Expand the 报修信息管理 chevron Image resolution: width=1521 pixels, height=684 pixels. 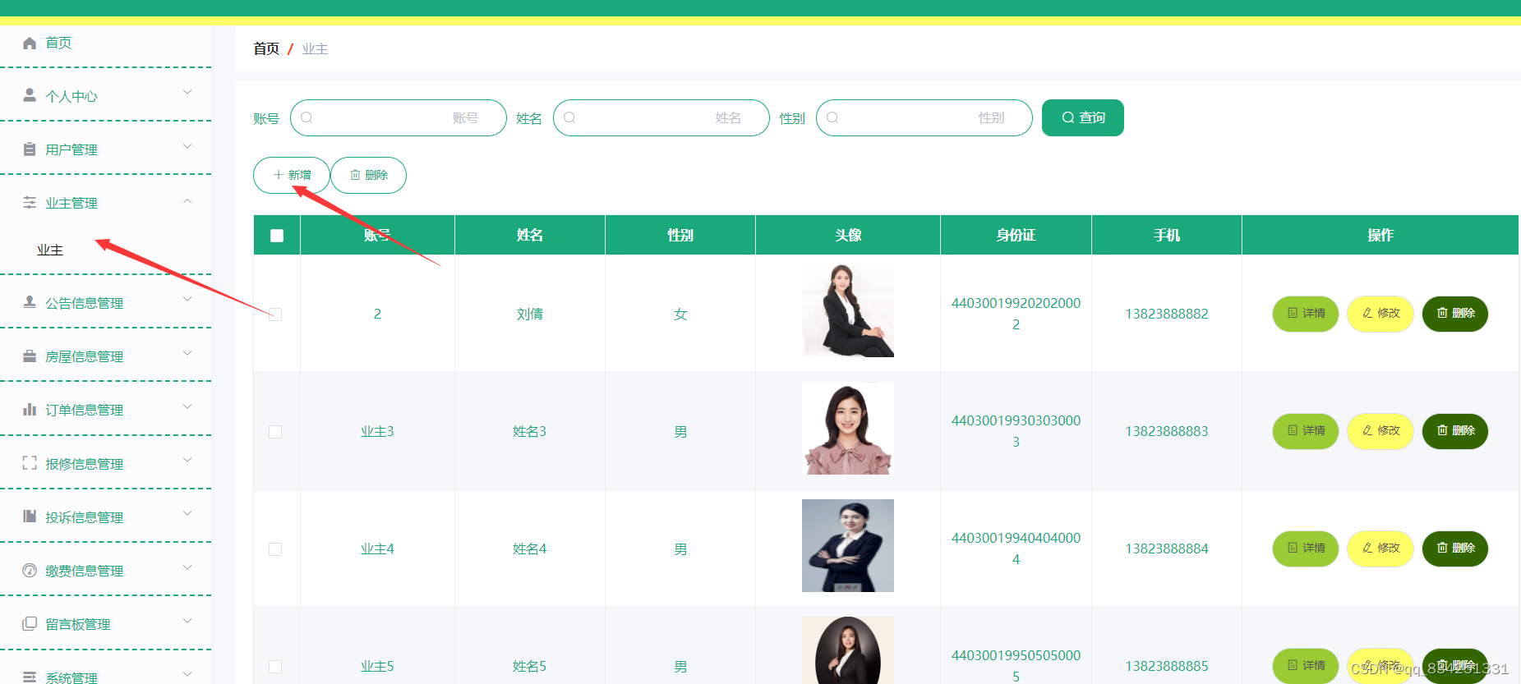pos(187,460)
